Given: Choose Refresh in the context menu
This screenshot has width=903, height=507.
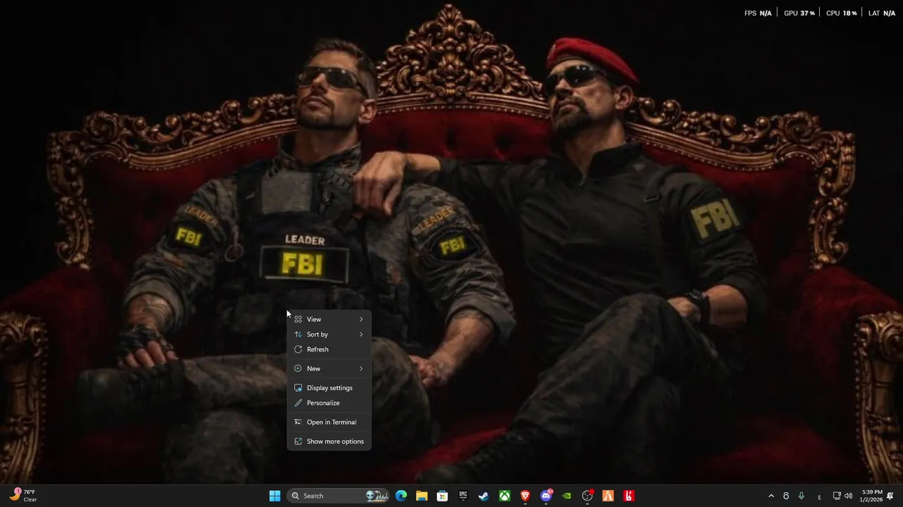Looking at the screenshot, I should coord(329,349).
